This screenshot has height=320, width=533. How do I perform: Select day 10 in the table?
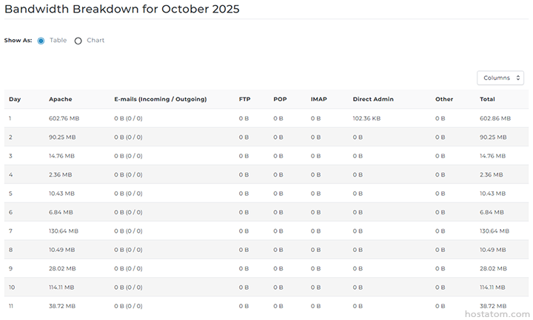[x=12, y=287]
